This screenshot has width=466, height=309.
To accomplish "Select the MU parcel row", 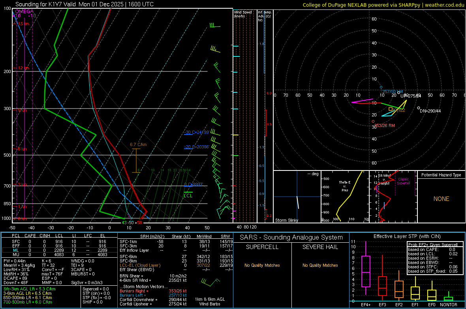I will 60,254.
